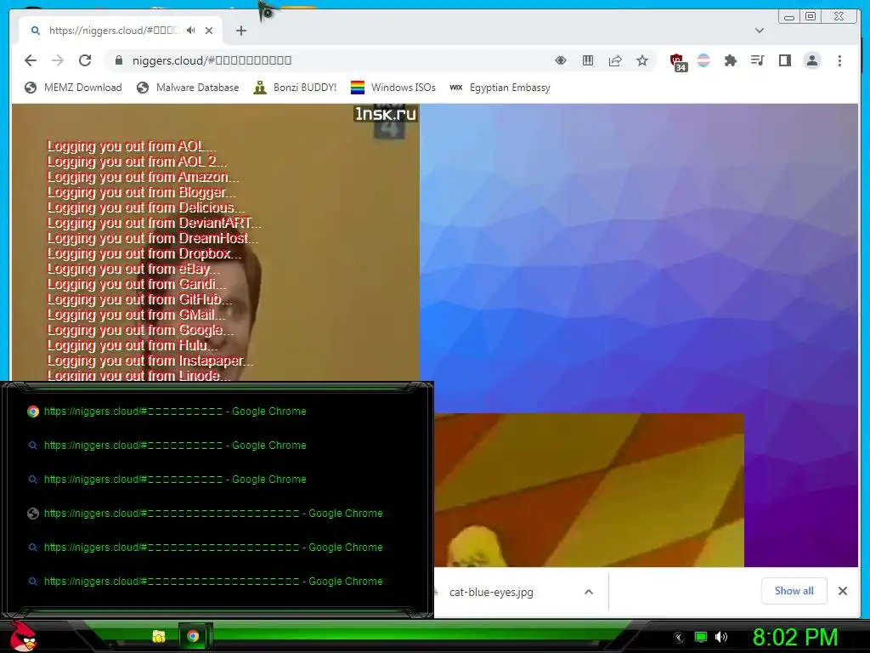Close the downloads bar

pyautogui.click(x=842, y=591)
